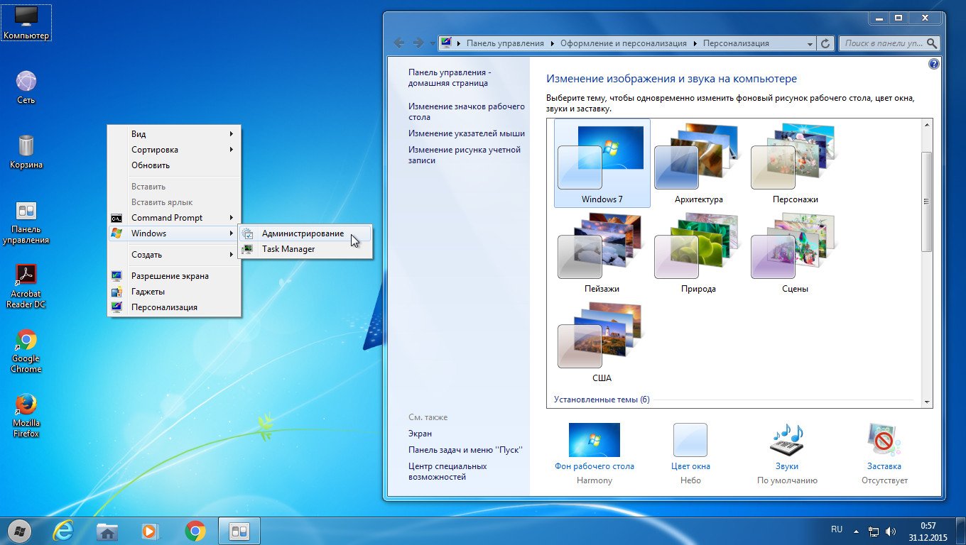Open Центр специальных возможностей link
The height and width of the screenshot is (545, 966).
(447, 471)
